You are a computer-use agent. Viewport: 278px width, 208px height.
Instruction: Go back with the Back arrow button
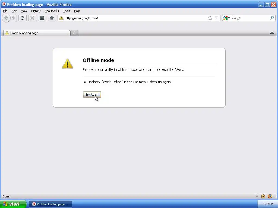[x=6, y=18]
